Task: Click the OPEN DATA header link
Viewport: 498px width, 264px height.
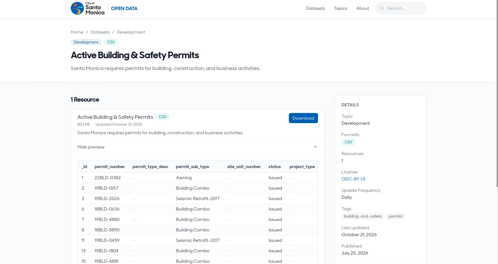Action: pyautogui.click(x=124, y=9)
